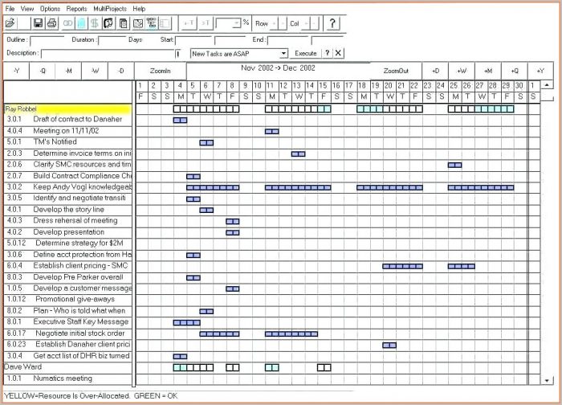Click the Row decrease stepper button
The height and width of the screenshot is (405, 562).
[283, 23]
